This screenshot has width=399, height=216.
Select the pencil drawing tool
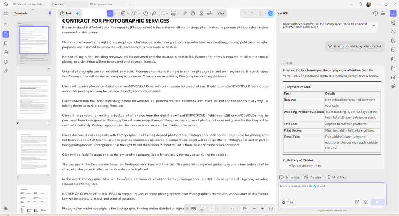[x=154, y=14]
